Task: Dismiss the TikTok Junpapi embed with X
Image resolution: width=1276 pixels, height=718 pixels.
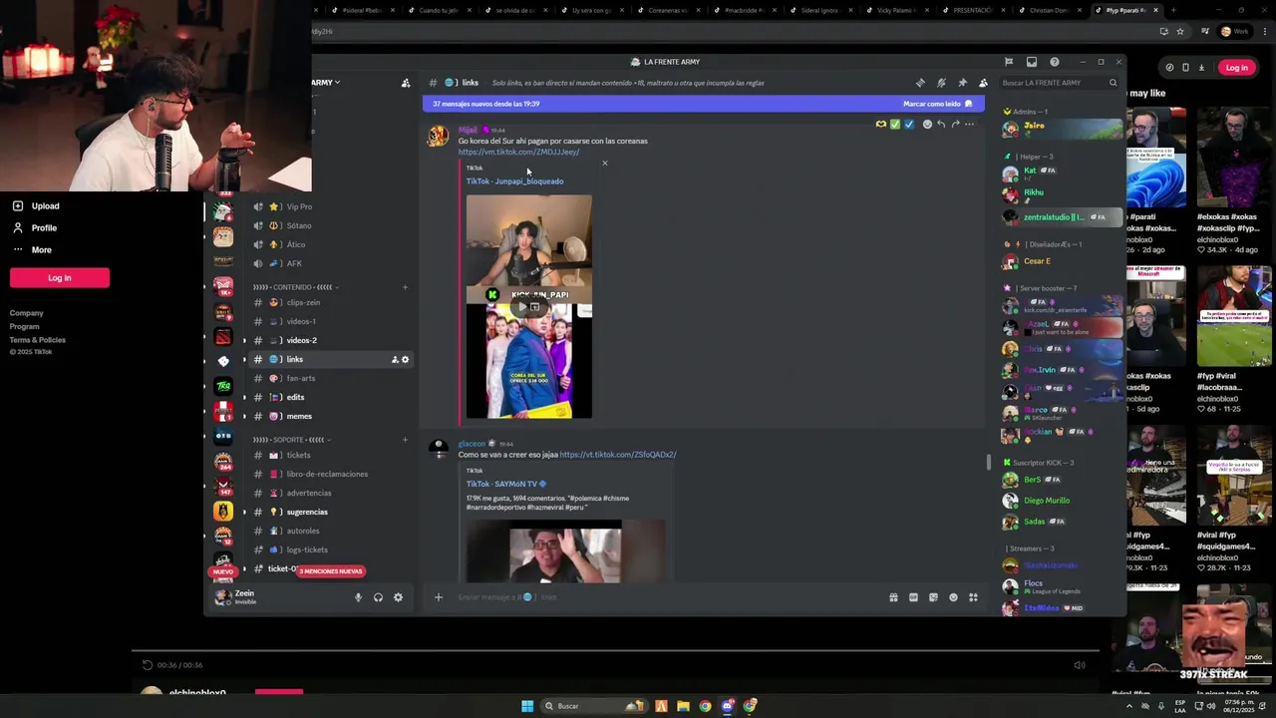Action: 604,164
